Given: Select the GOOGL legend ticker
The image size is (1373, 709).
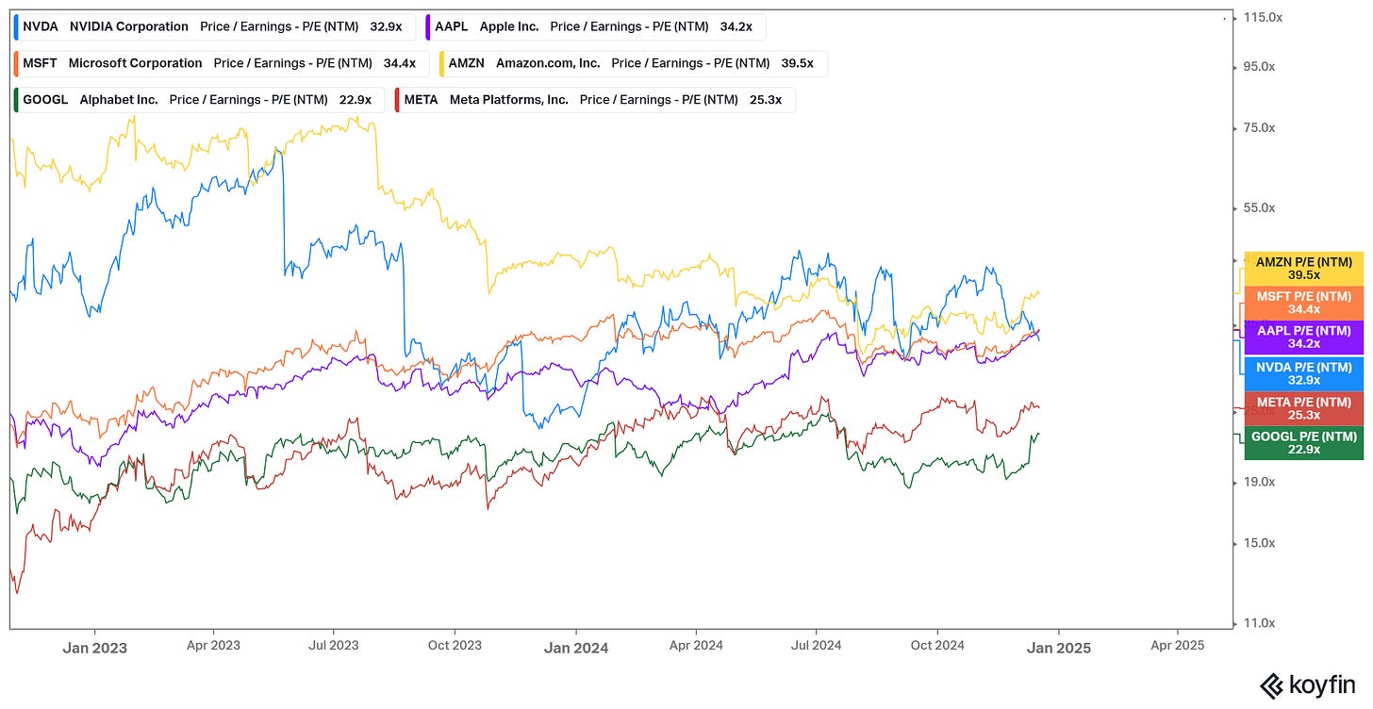Looking at the screenshot, I should click(x=45, y=99).
